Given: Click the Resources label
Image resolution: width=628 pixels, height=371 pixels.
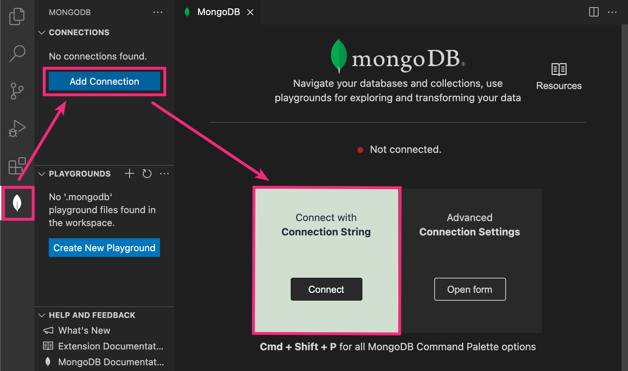Looking at the screenshot, I should point(559,86).
